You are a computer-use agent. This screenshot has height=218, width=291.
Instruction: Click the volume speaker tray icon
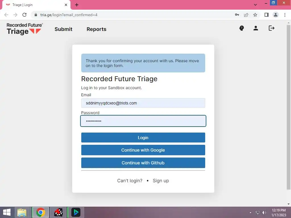point(264,213)
